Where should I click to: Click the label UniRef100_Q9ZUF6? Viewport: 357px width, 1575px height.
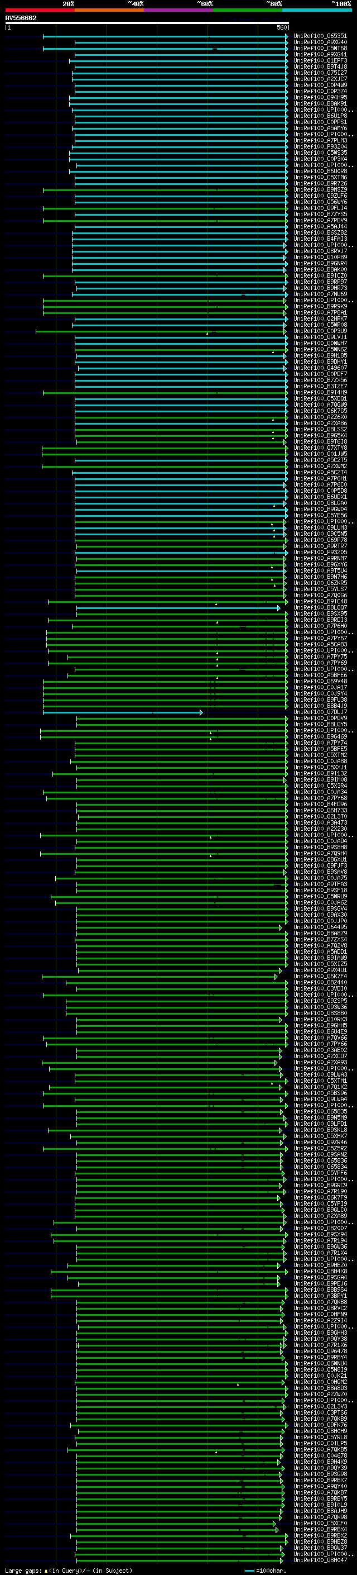pyautogui.click(x=320, y=196)
